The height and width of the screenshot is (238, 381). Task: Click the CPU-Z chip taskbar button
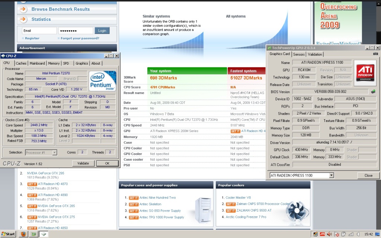click(x=44, y=234)
